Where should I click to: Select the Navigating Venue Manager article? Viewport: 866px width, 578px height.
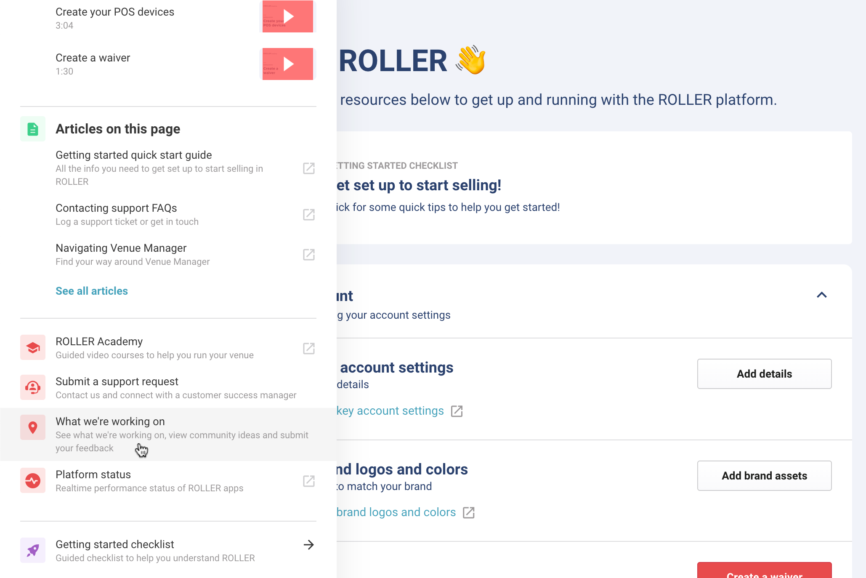click(168, 255)
